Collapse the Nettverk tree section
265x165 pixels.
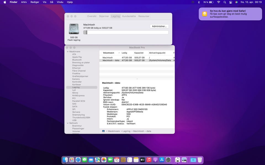pos(68,123)
